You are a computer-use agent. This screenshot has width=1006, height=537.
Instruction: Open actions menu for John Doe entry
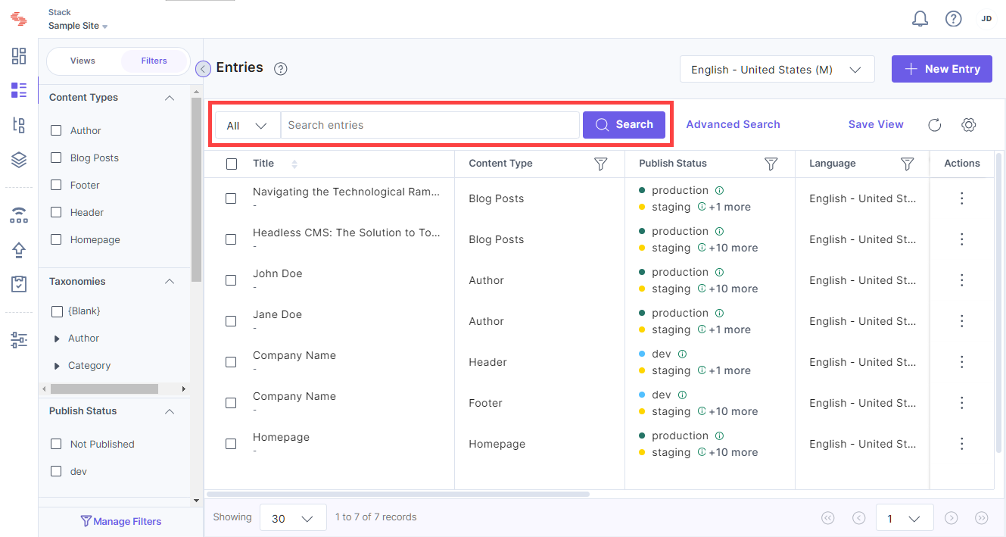[x=961, y=280]
